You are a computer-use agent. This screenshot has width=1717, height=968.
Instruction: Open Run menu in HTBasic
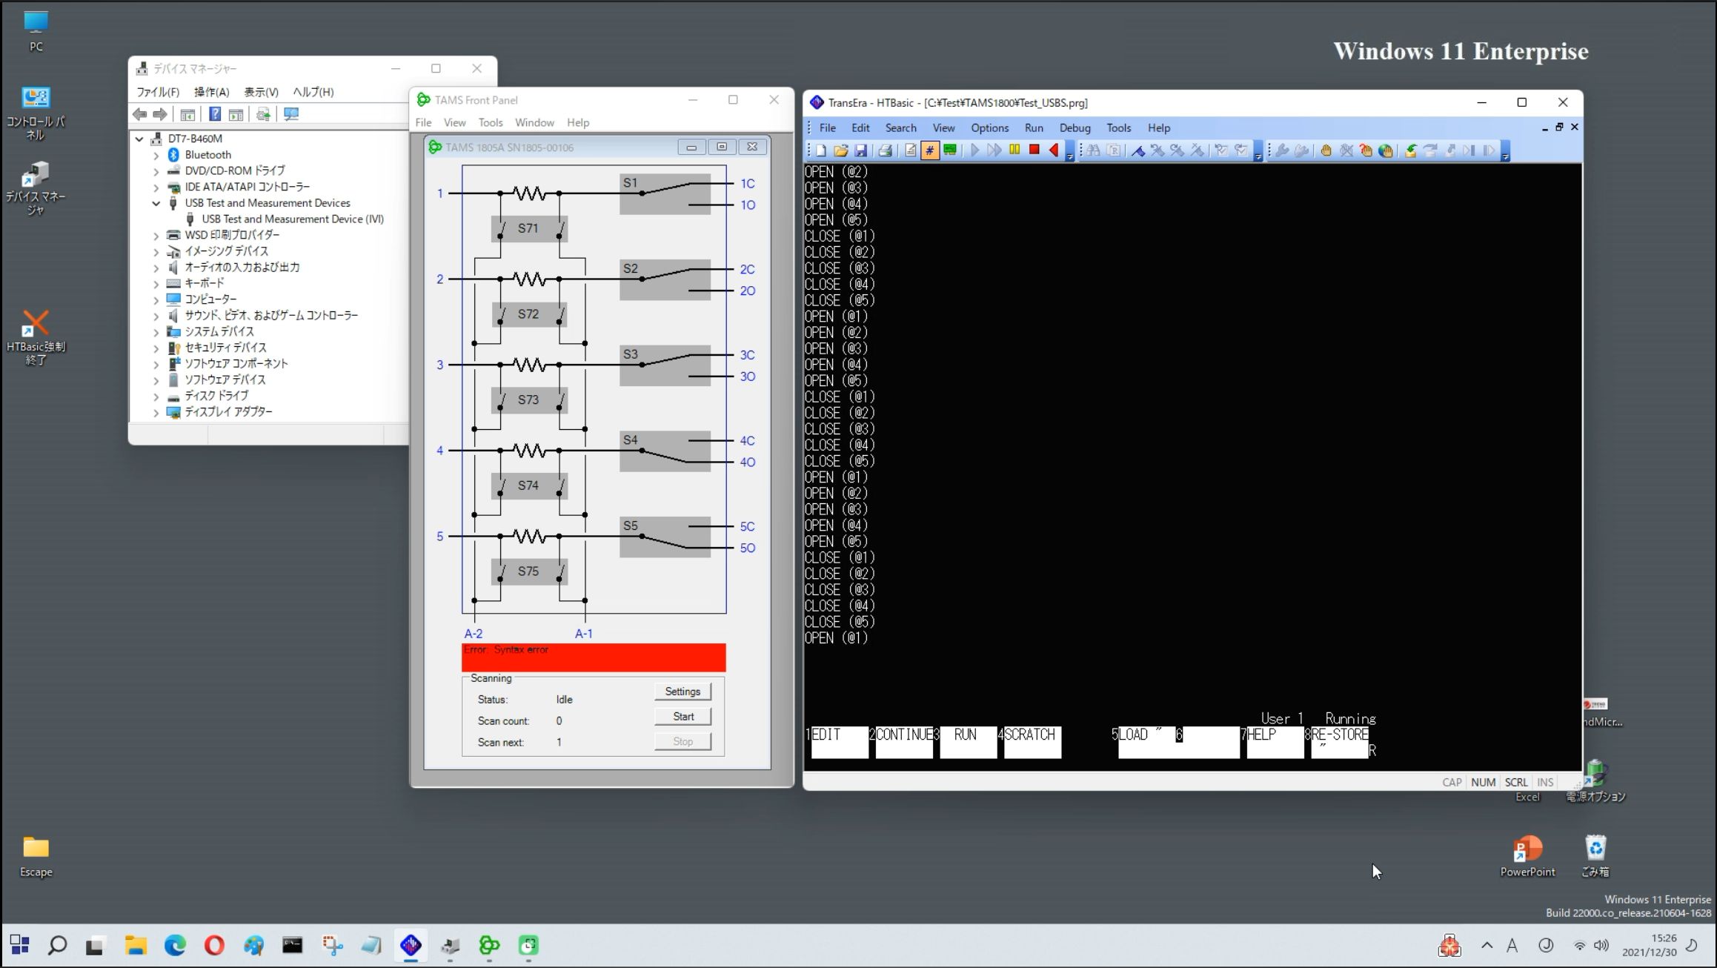pyautogui.click(x=1034, y=127)
